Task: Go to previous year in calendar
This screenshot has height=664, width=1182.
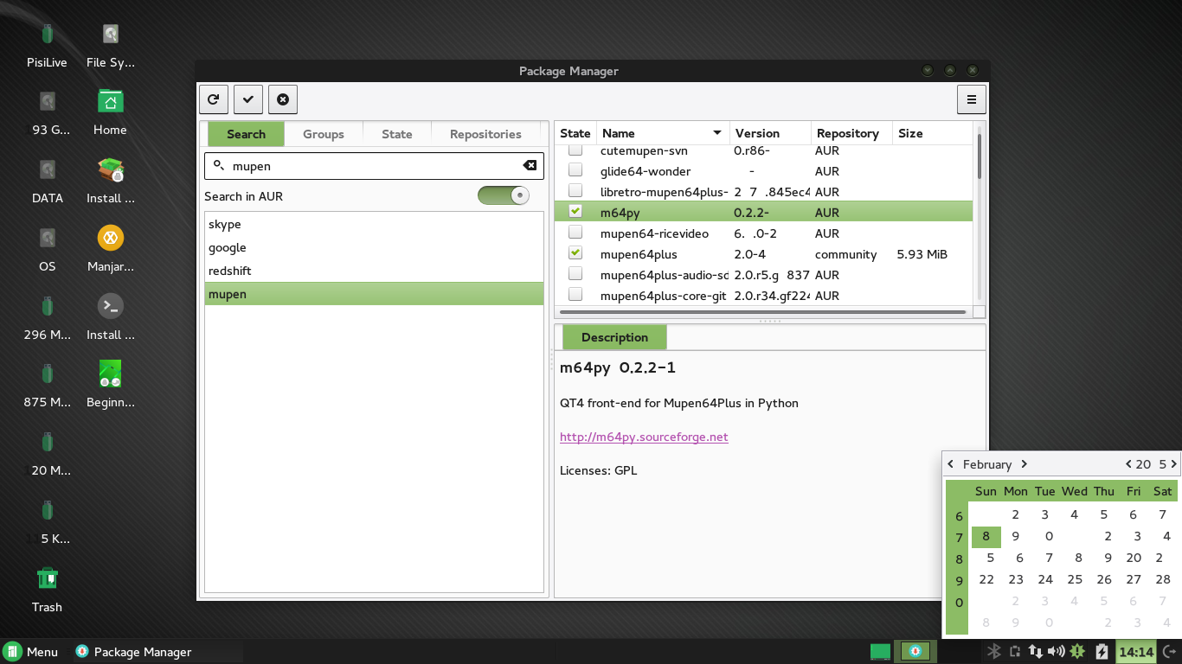Action: 1128,464
